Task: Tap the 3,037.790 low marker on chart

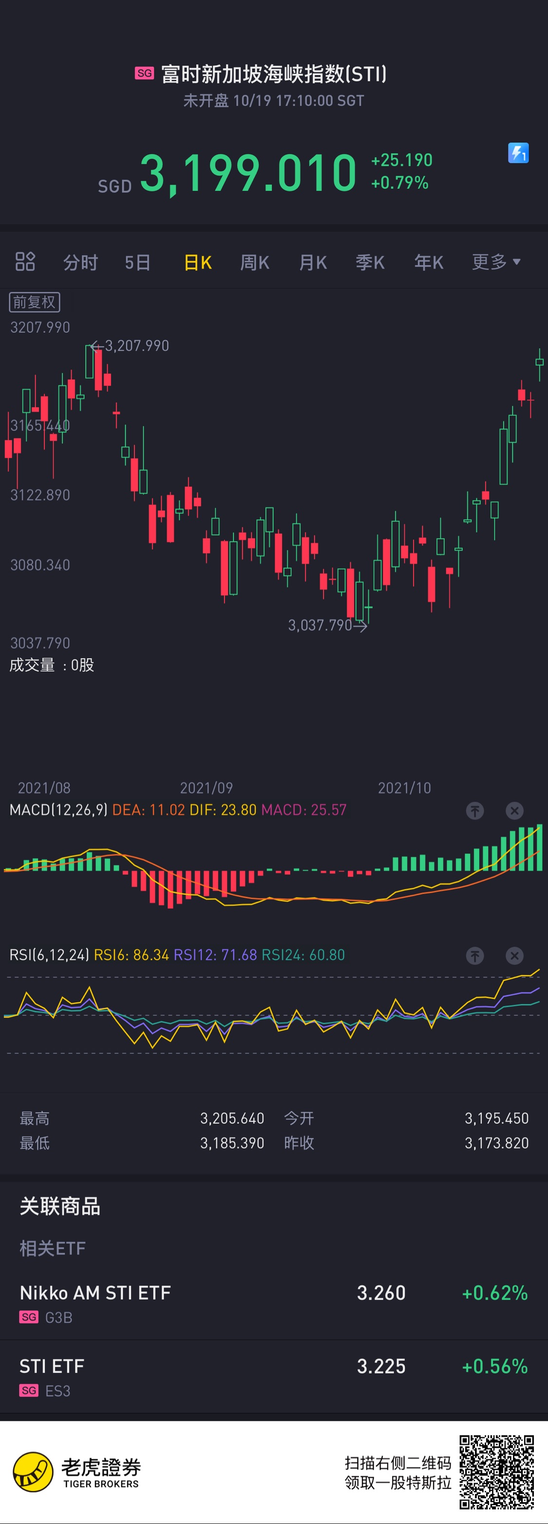Action: coord(320,626)
